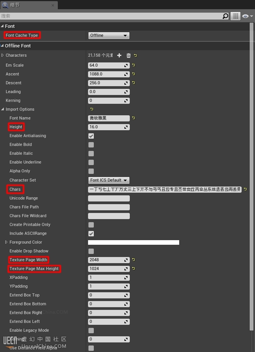Expand the Foreground Color property
The image size is (255, 352).
coord(6,242)
